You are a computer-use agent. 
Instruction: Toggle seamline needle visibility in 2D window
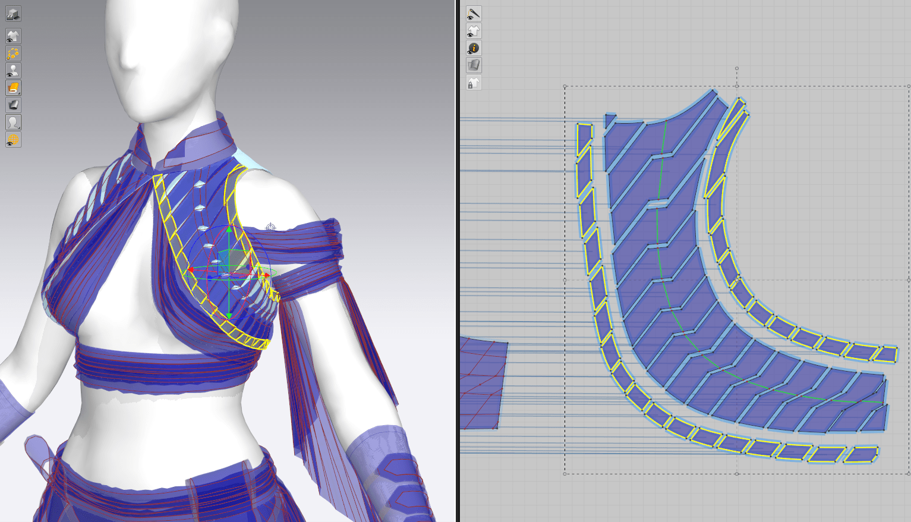(x=474, y=14)
